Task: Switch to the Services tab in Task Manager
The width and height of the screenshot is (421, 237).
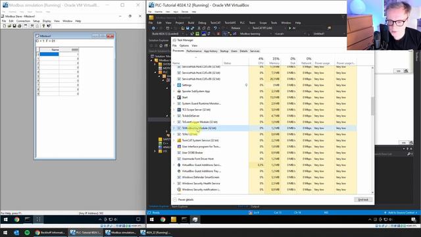Action: click(255, 51)
